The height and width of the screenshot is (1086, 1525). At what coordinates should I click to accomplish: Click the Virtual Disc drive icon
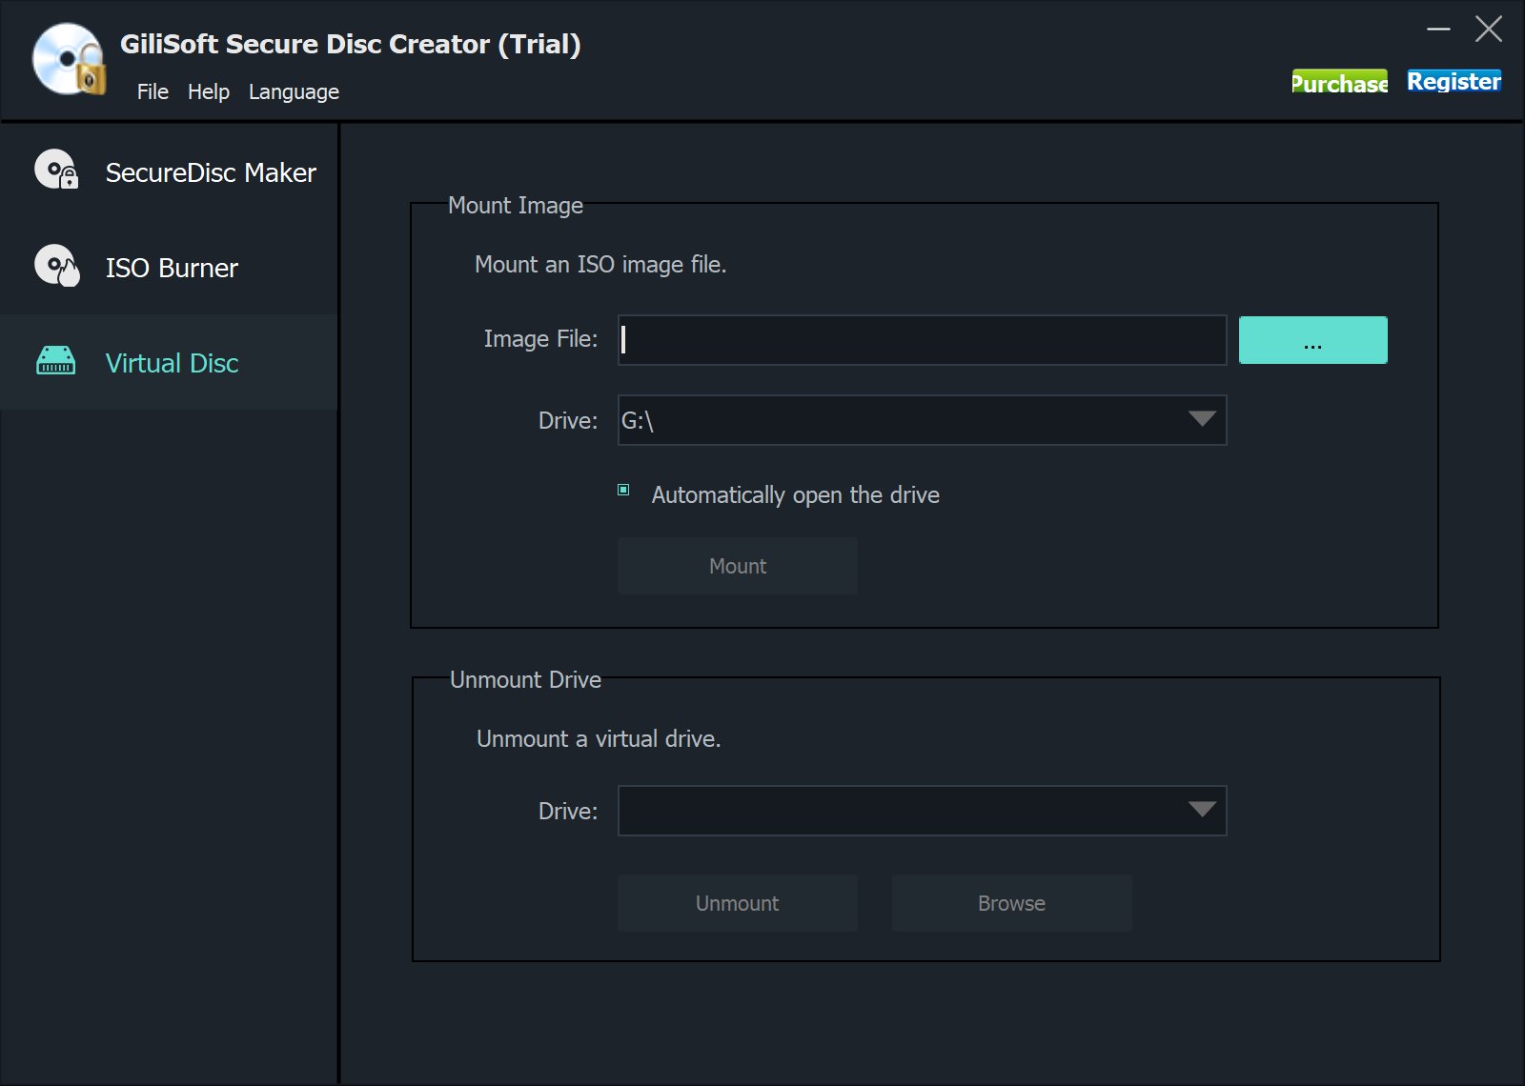point(56,362)
